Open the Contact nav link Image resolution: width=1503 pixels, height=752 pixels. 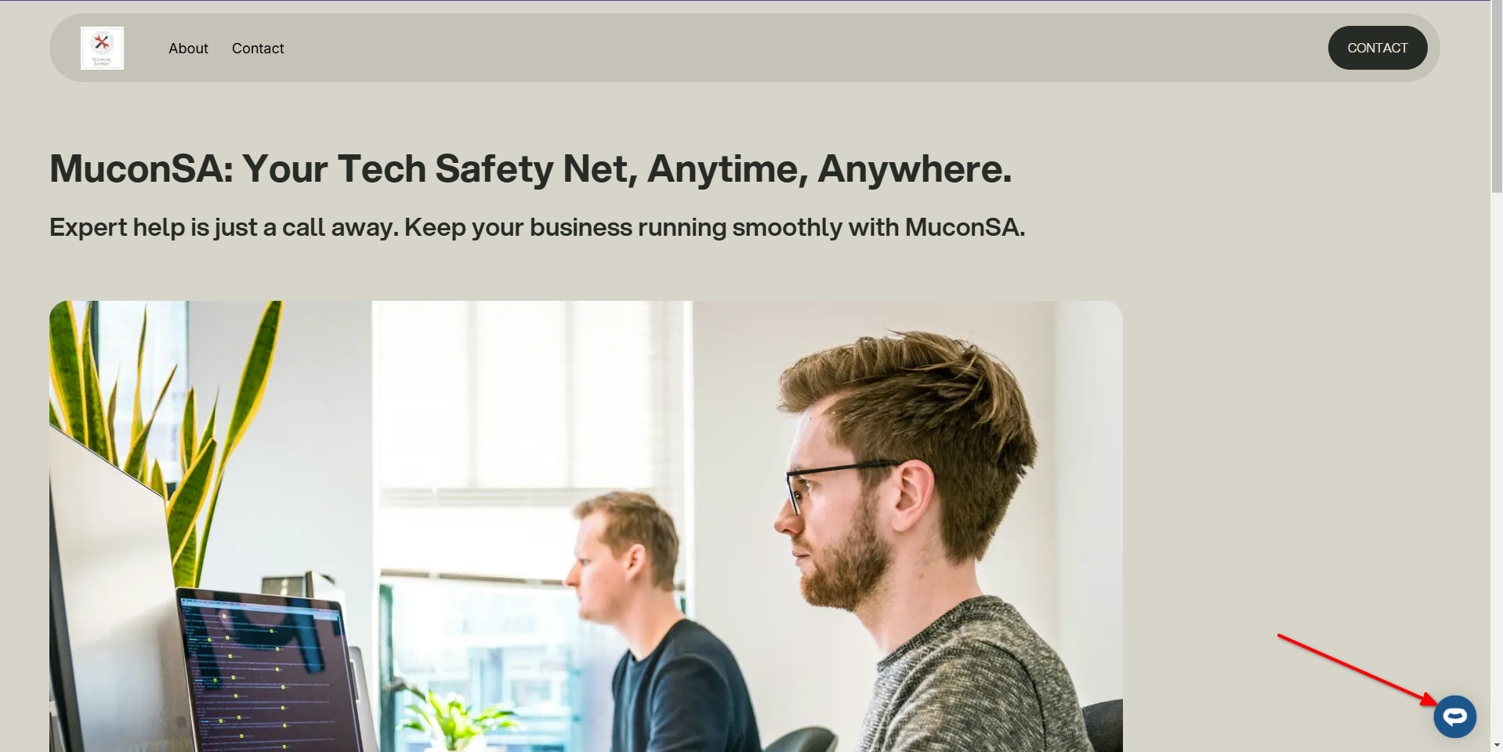pos(258,49)
